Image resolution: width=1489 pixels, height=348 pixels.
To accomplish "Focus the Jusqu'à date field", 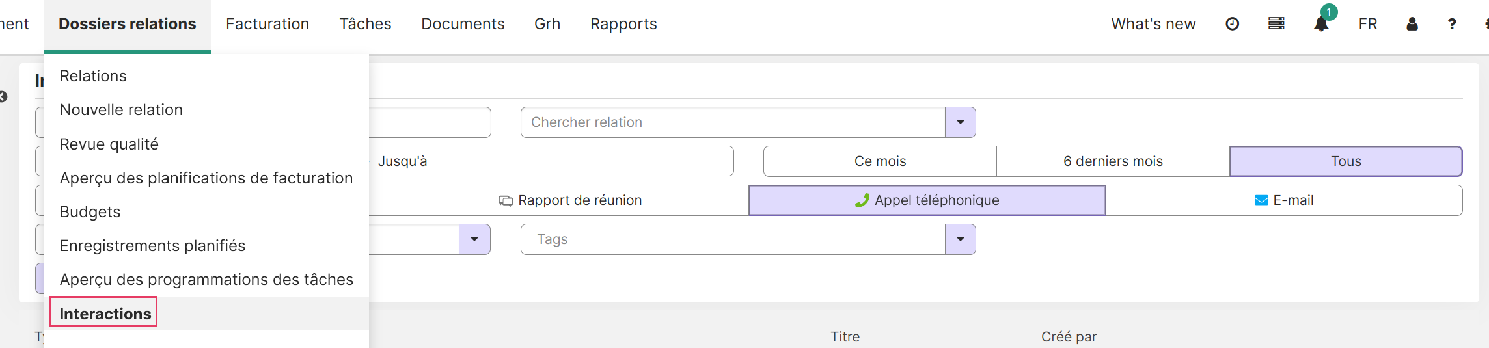I will pos(551,161).
